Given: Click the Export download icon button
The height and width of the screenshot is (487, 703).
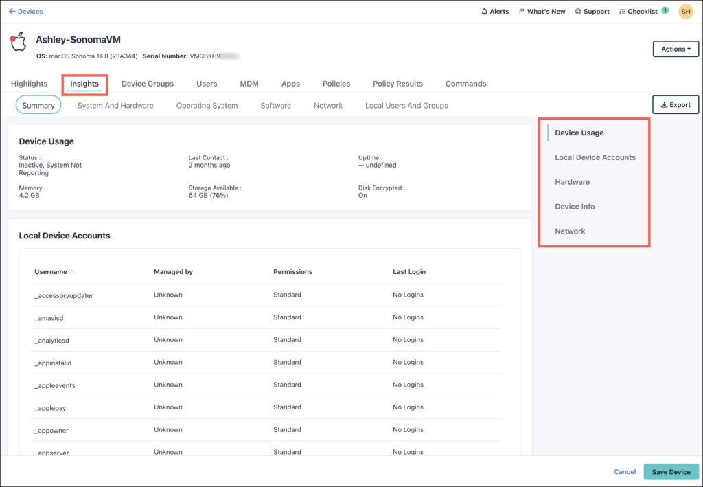Looking at the screenshot, I should coord(676,105).
